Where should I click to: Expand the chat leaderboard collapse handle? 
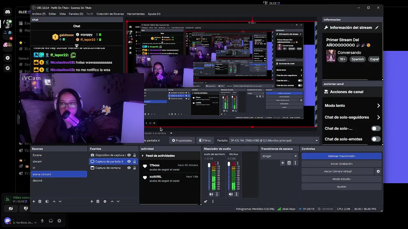[77, 46]
